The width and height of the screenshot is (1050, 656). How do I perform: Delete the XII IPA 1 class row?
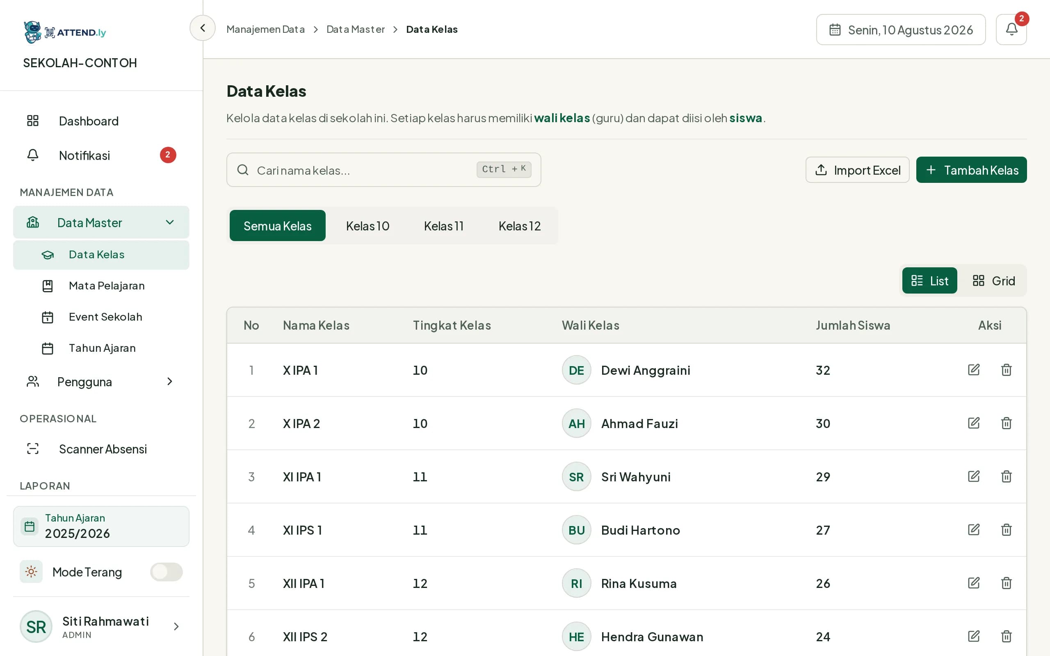point(1006,583)
